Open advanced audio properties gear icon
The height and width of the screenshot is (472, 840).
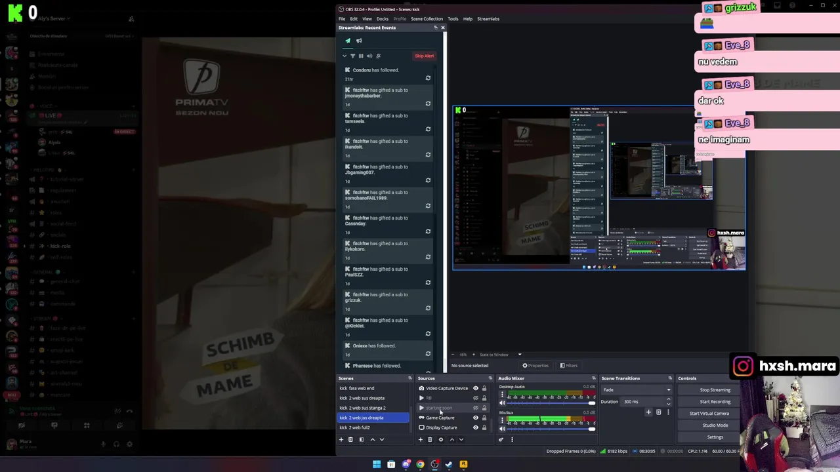coord(501,440)
